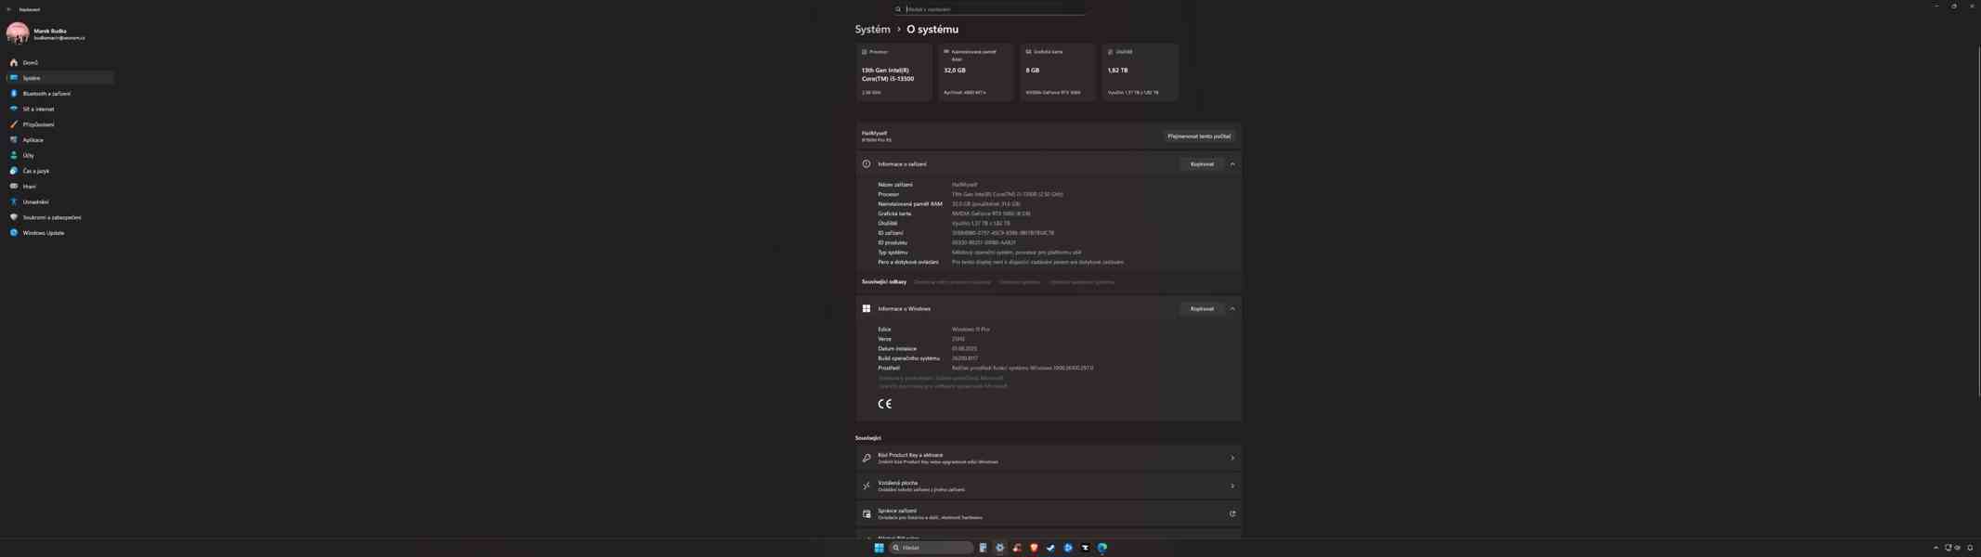Open Účty settings

point(59,155)
